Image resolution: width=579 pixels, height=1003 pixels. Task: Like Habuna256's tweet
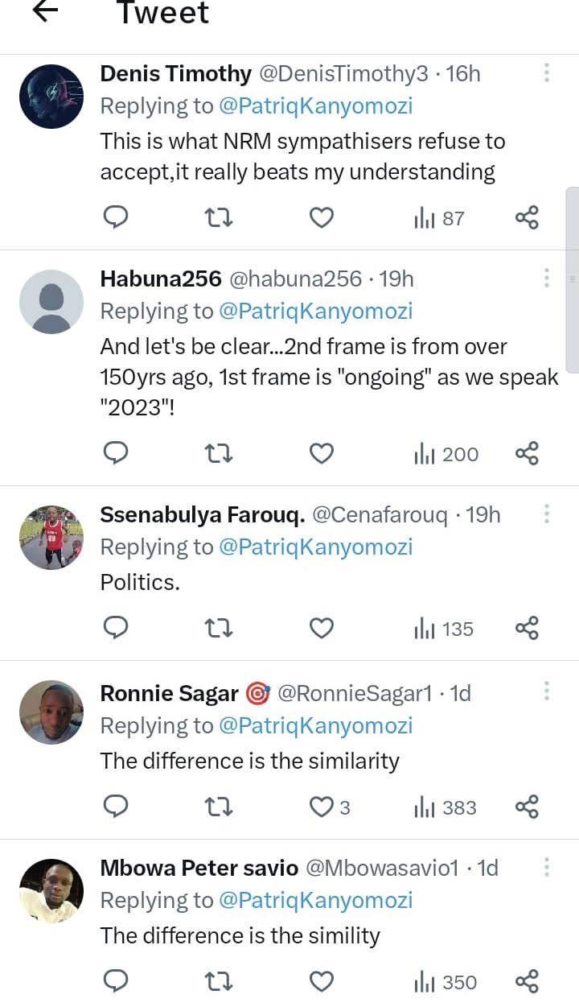[322, 454]
